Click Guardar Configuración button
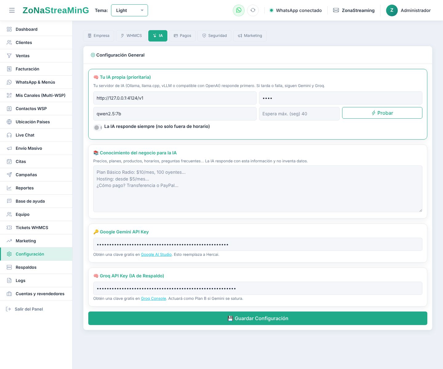The width and height of the screenshot is (443, 369). (x=258, y=318)
